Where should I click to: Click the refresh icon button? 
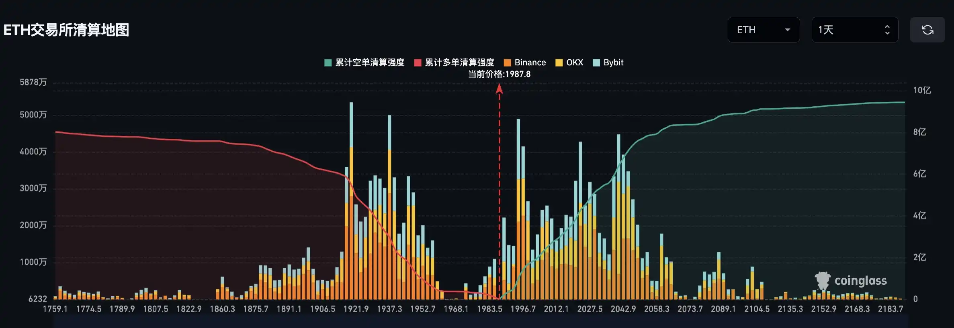click(927, 30)
